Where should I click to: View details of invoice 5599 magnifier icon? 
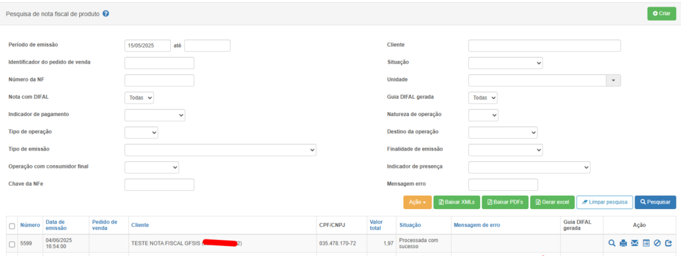tap(612, 243)
